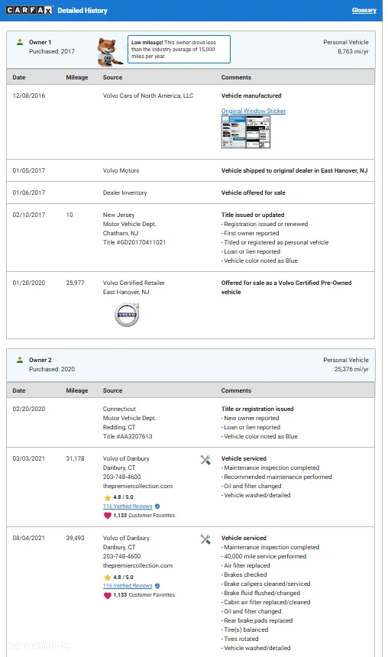
Task: Click mileage value '39,493'
Action: pos(75,538)
